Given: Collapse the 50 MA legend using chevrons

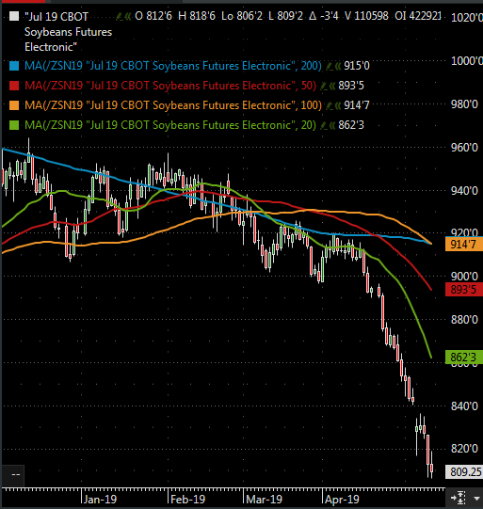Looking at the screenshot, I should [x=332, y=87].
